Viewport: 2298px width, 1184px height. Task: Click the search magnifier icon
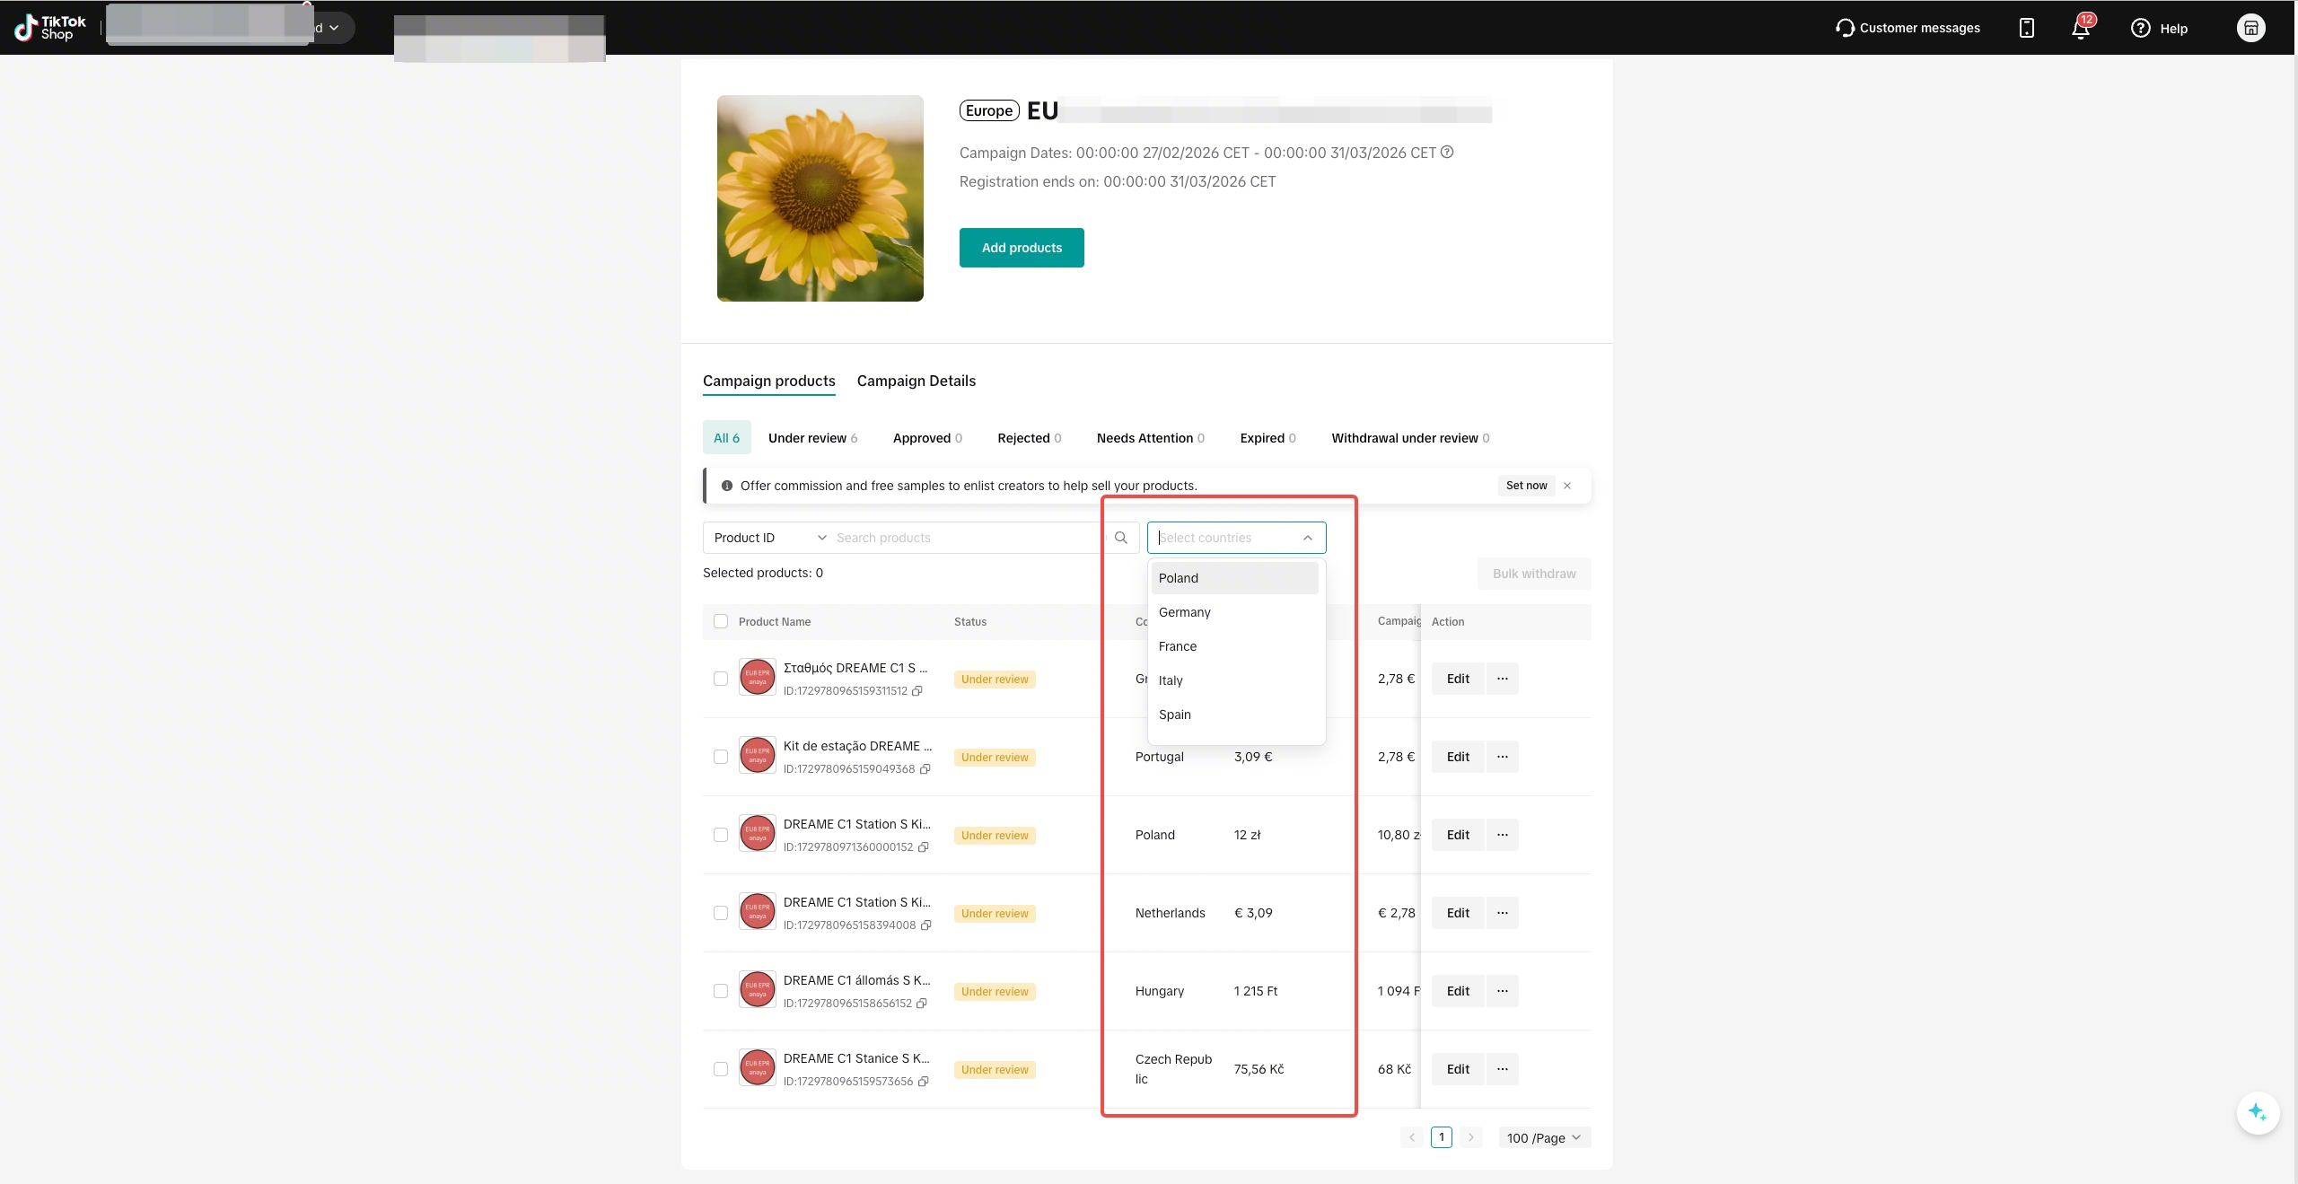pyautogui.click(x=1120, y=538)
